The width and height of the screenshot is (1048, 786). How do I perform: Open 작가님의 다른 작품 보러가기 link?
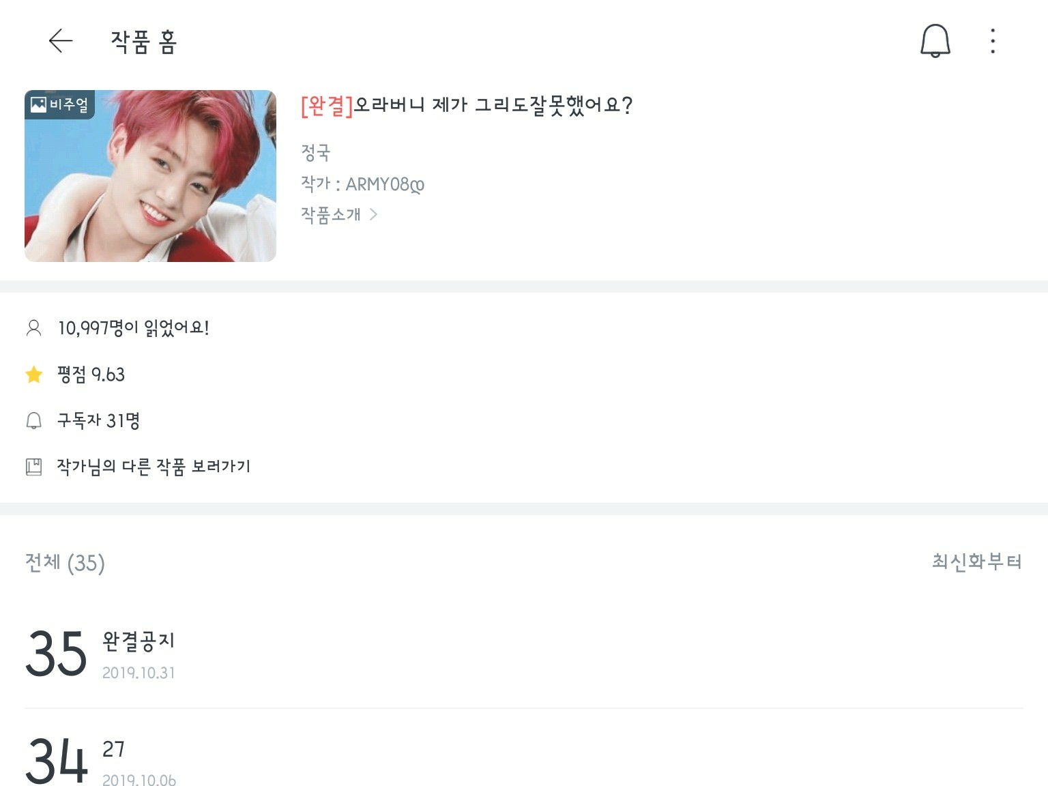(x=154, y=467)
